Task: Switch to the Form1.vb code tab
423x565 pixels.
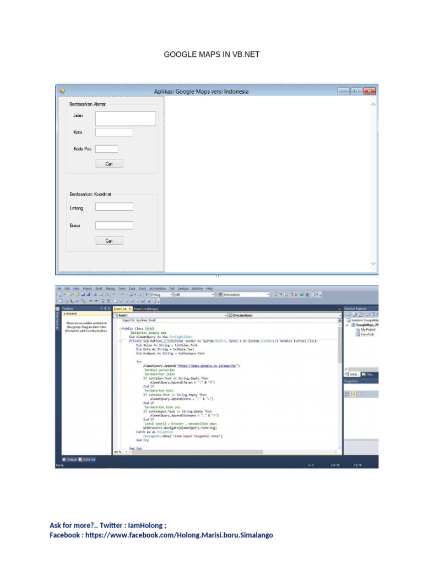Action: [120, 309]
